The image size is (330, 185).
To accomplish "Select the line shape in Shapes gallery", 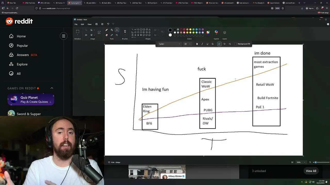I will 133,30.
